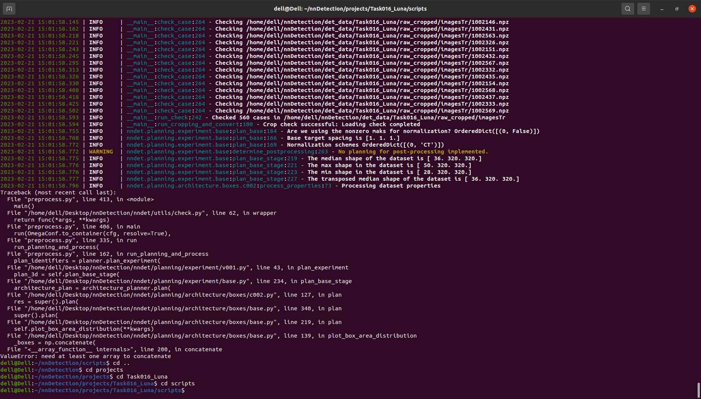Open the hamburger menu of the terminal

(644, 8)
